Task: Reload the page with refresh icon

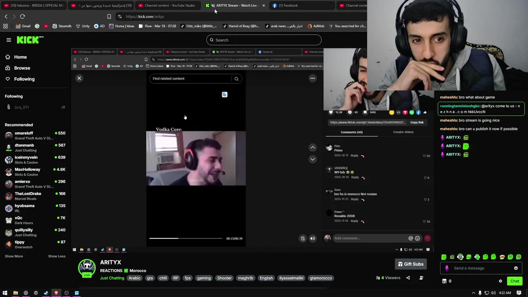Action: coord(22,16)
